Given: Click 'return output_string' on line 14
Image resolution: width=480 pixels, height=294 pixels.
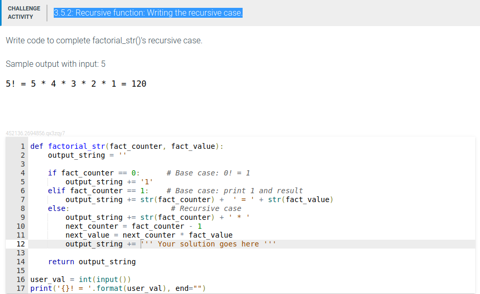Looking at the screenshot, I should tap(91, 262).
